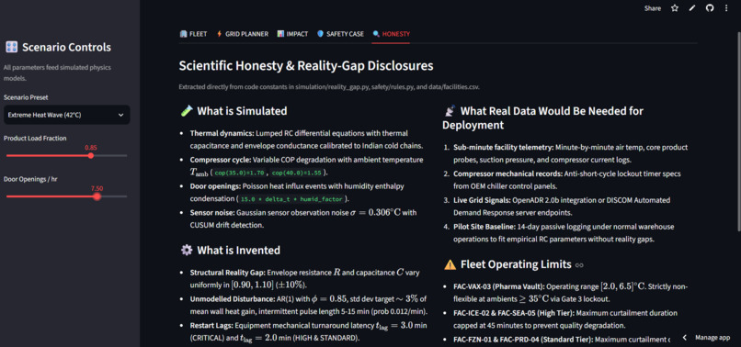This screenshot has width=741, height=347.
Task: Click the Door Openings per hour slider handle
Action: (97, 196)
